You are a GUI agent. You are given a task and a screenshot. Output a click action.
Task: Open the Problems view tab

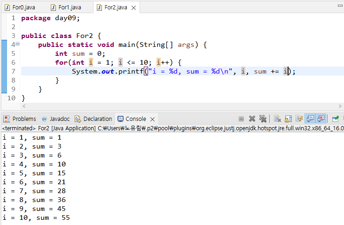coord(20,119)
